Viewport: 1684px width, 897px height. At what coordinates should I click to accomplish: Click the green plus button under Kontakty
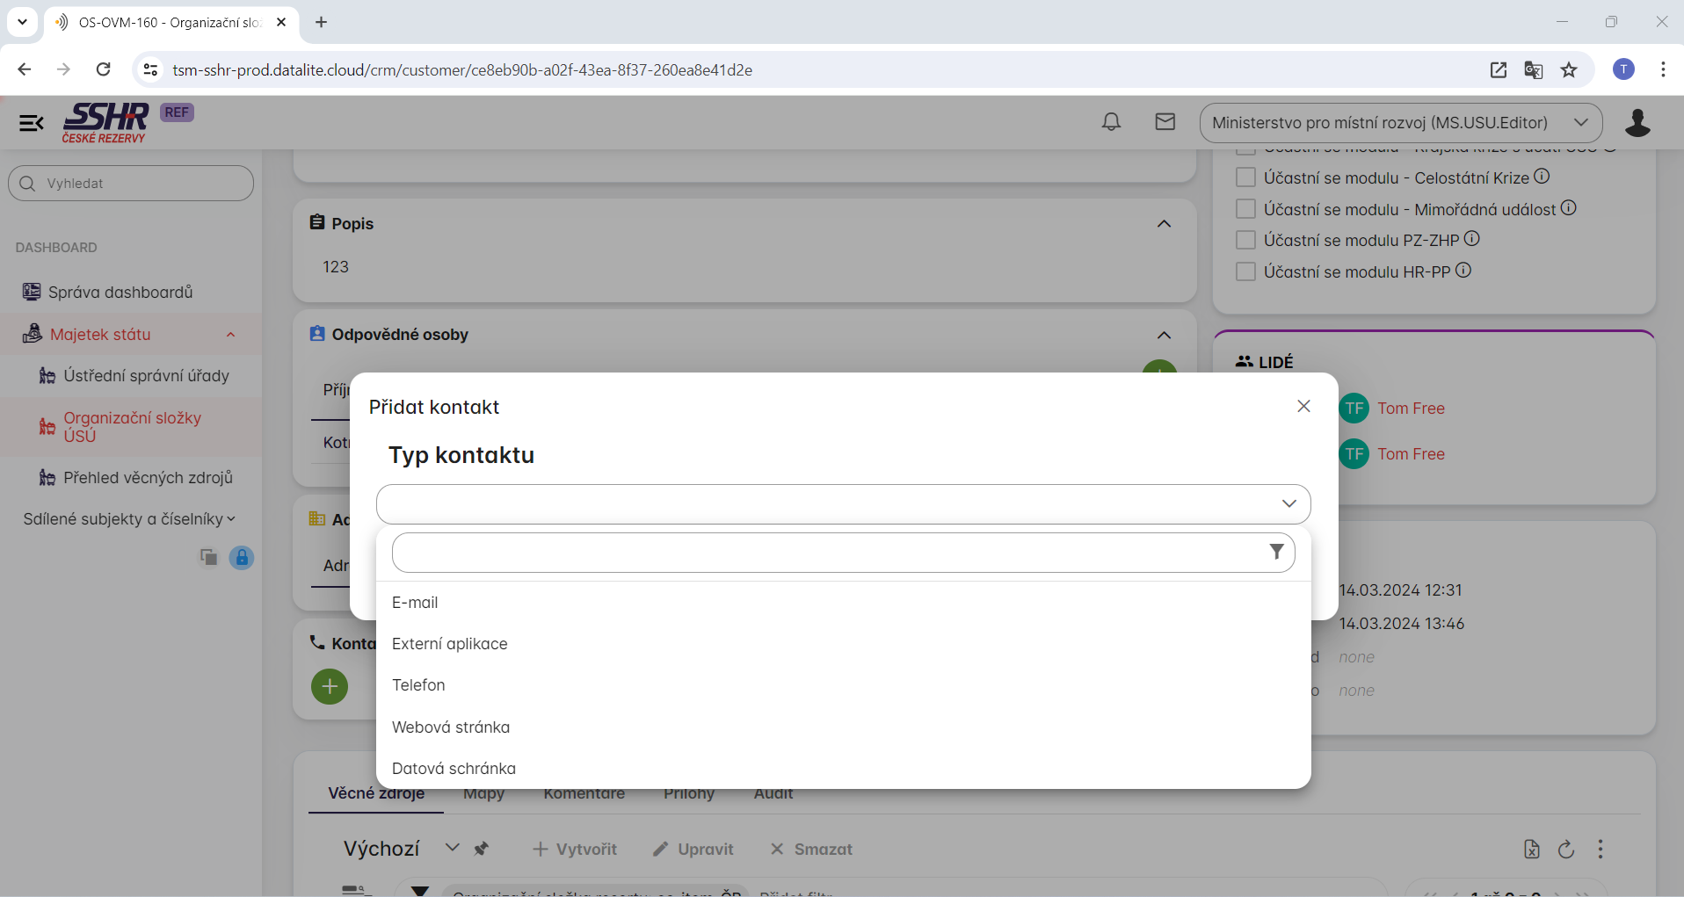[330, 686]
